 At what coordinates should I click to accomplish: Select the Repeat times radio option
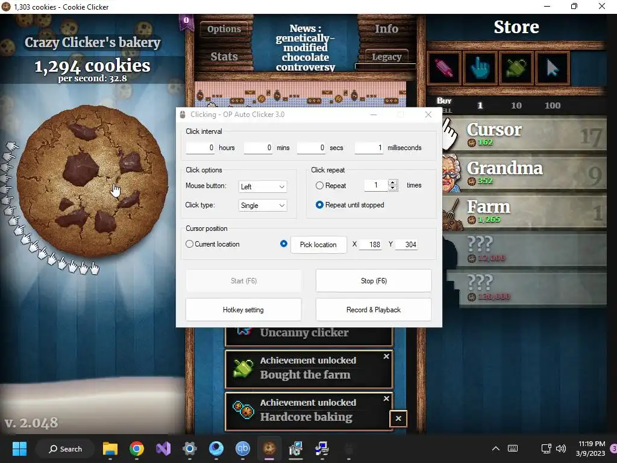point(319,186)
